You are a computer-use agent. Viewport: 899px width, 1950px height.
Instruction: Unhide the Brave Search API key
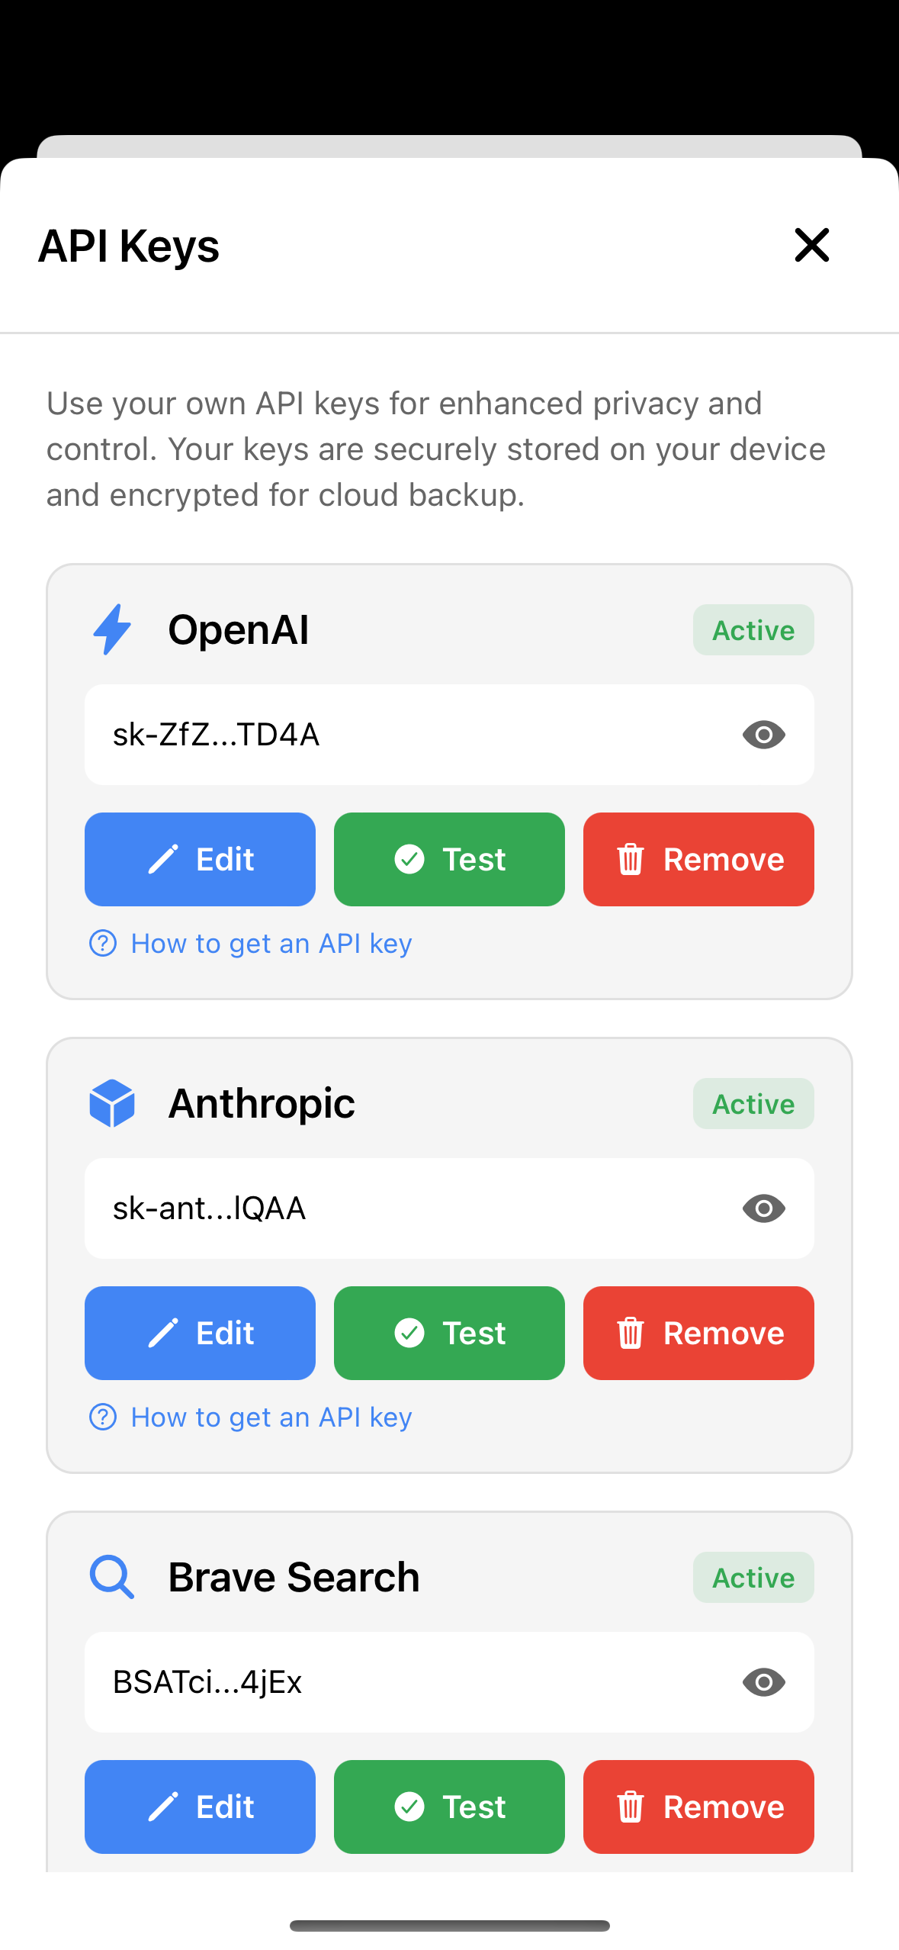click(x=763, y=1682)
